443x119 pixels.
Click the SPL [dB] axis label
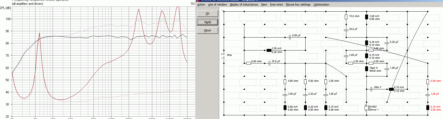click(x=5, y=8)
